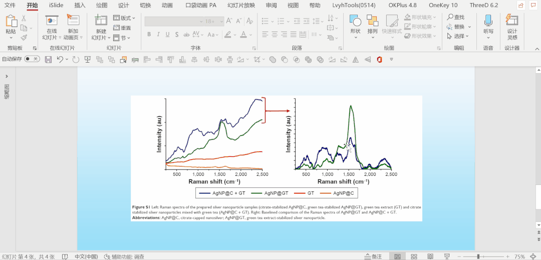This screenshot has width=541, height=260.
Task: Click the Redo circular arrow icon
Action: click(76, 60)
